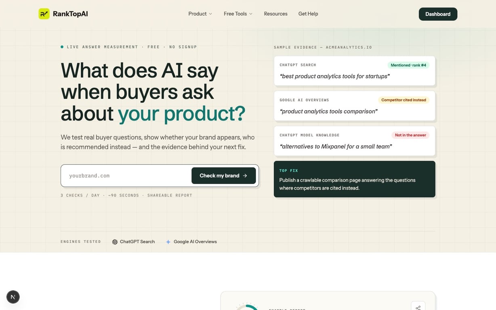Open the Dashboard button
This screenshot has width=496, height=310.
pyautogui.click(x=438, y=14)
